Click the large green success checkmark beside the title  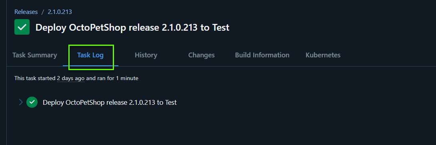[22, 27]
